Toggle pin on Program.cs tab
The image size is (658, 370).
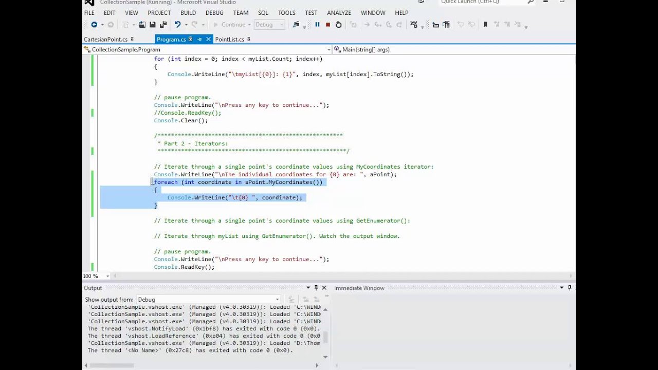pos(199,39)
